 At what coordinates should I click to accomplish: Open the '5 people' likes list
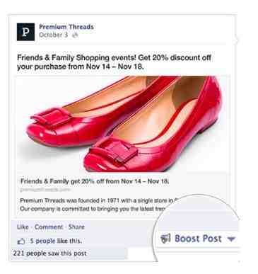(x=42, y=241)
